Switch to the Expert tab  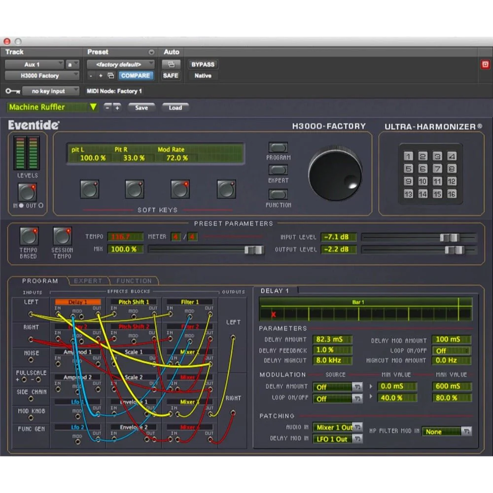pos(88,281)
